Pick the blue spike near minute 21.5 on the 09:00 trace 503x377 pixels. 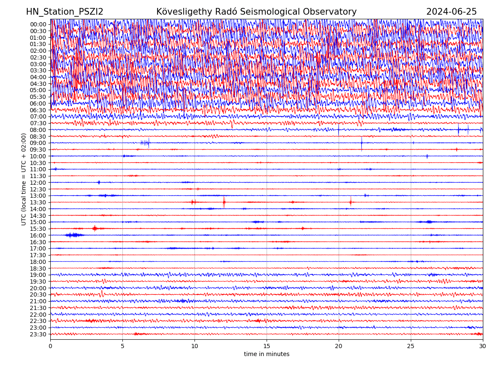[x=361, y=143]
